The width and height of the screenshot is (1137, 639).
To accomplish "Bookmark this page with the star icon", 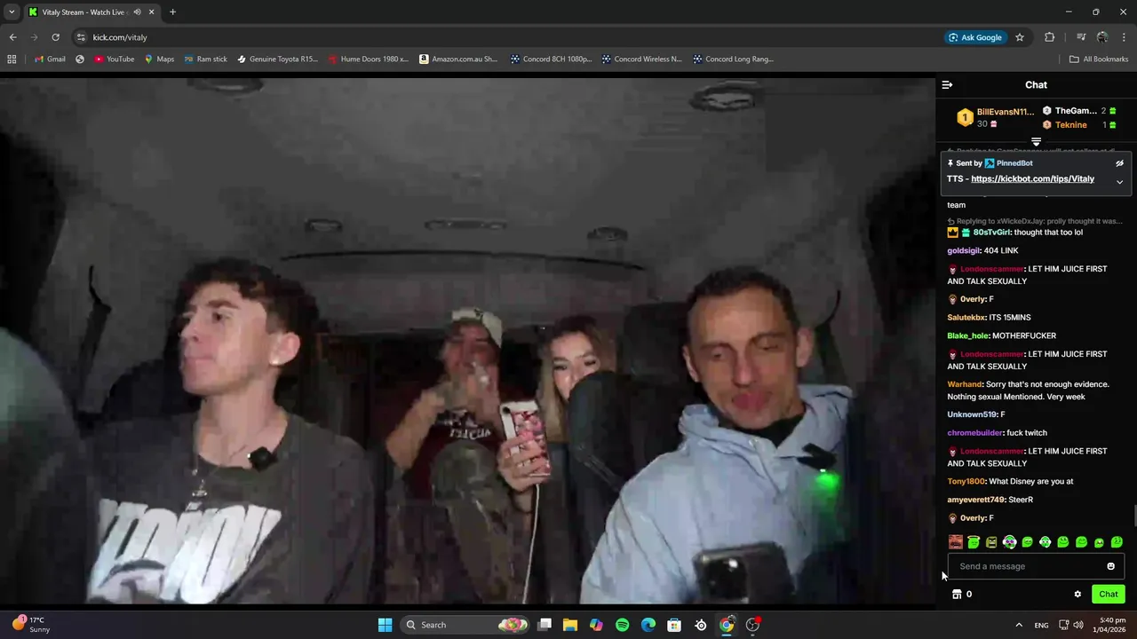I will click(x=1020, y=37).
